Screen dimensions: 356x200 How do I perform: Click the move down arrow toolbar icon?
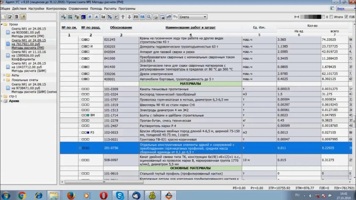(129, 17)
